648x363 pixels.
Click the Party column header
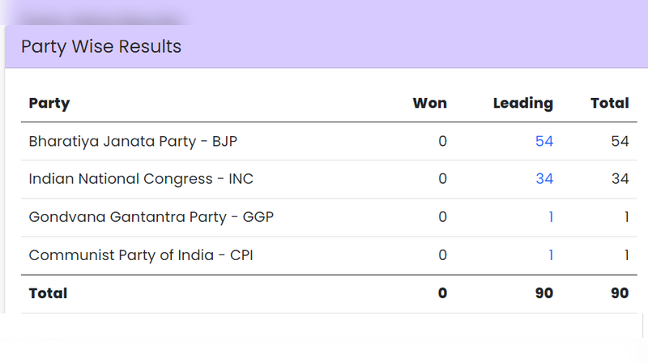(x=49, y=103)
